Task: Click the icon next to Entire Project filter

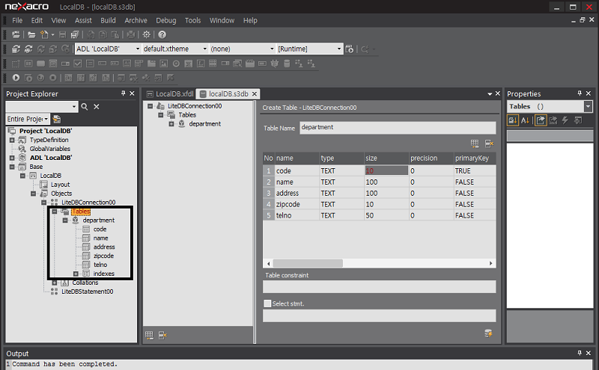Action: click(57, 119)
